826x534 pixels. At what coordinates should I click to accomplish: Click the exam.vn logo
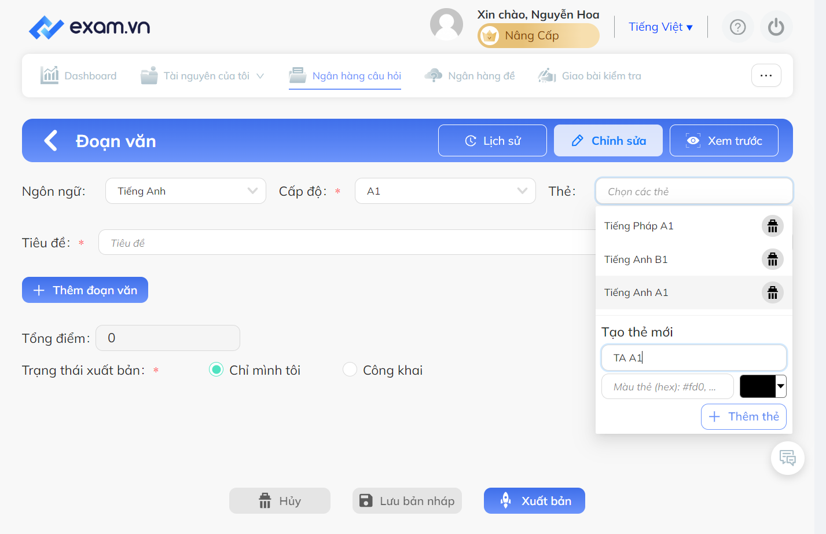tap(89, 27)
